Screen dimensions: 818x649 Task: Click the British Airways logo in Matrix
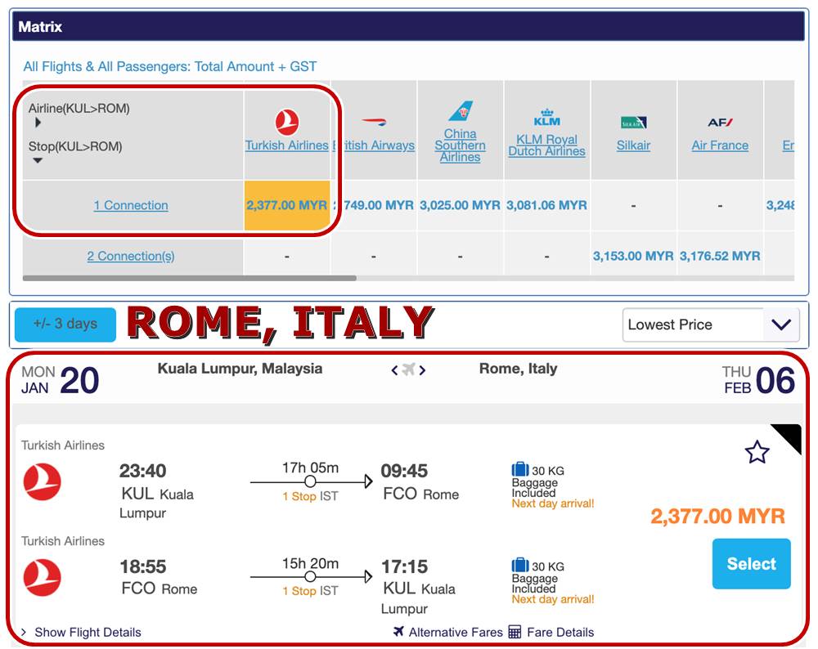374,122
